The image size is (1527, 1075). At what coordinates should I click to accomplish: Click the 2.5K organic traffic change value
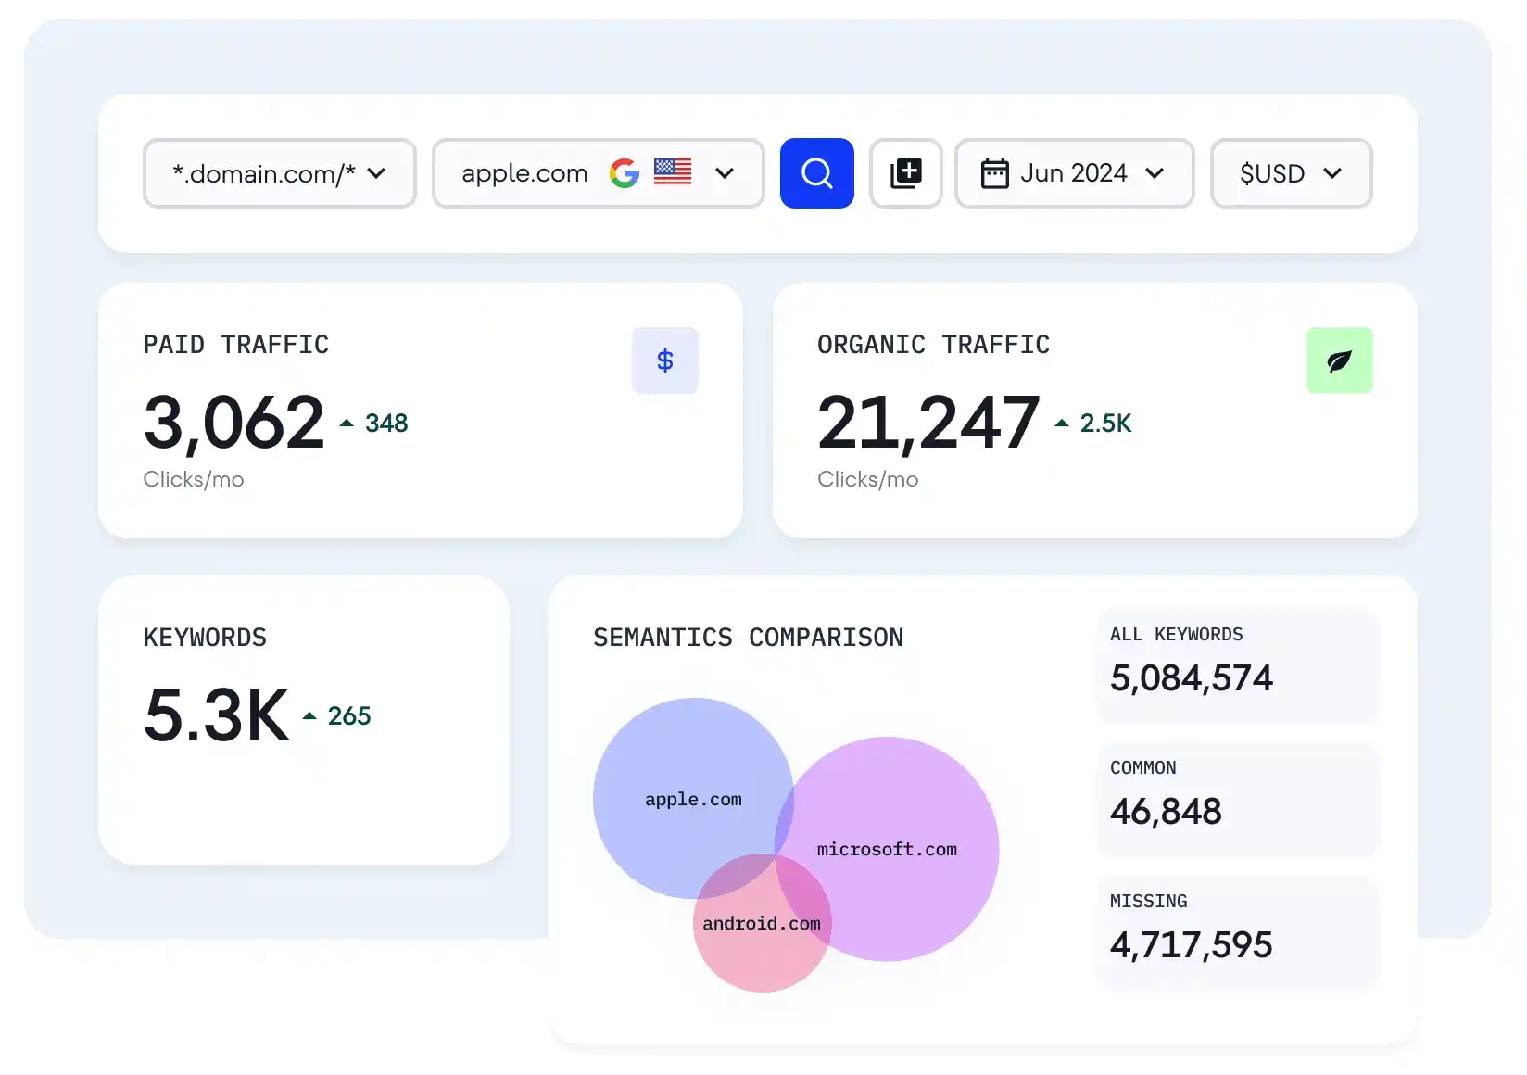[1105, 424]
